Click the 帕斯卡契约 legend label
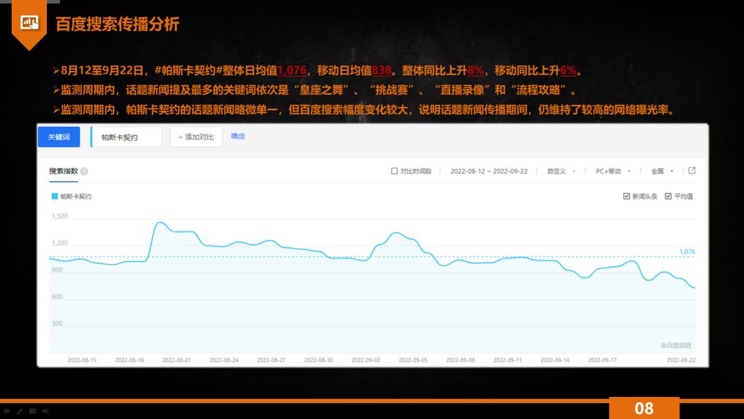Screen dimensions: 744x419 76,196
